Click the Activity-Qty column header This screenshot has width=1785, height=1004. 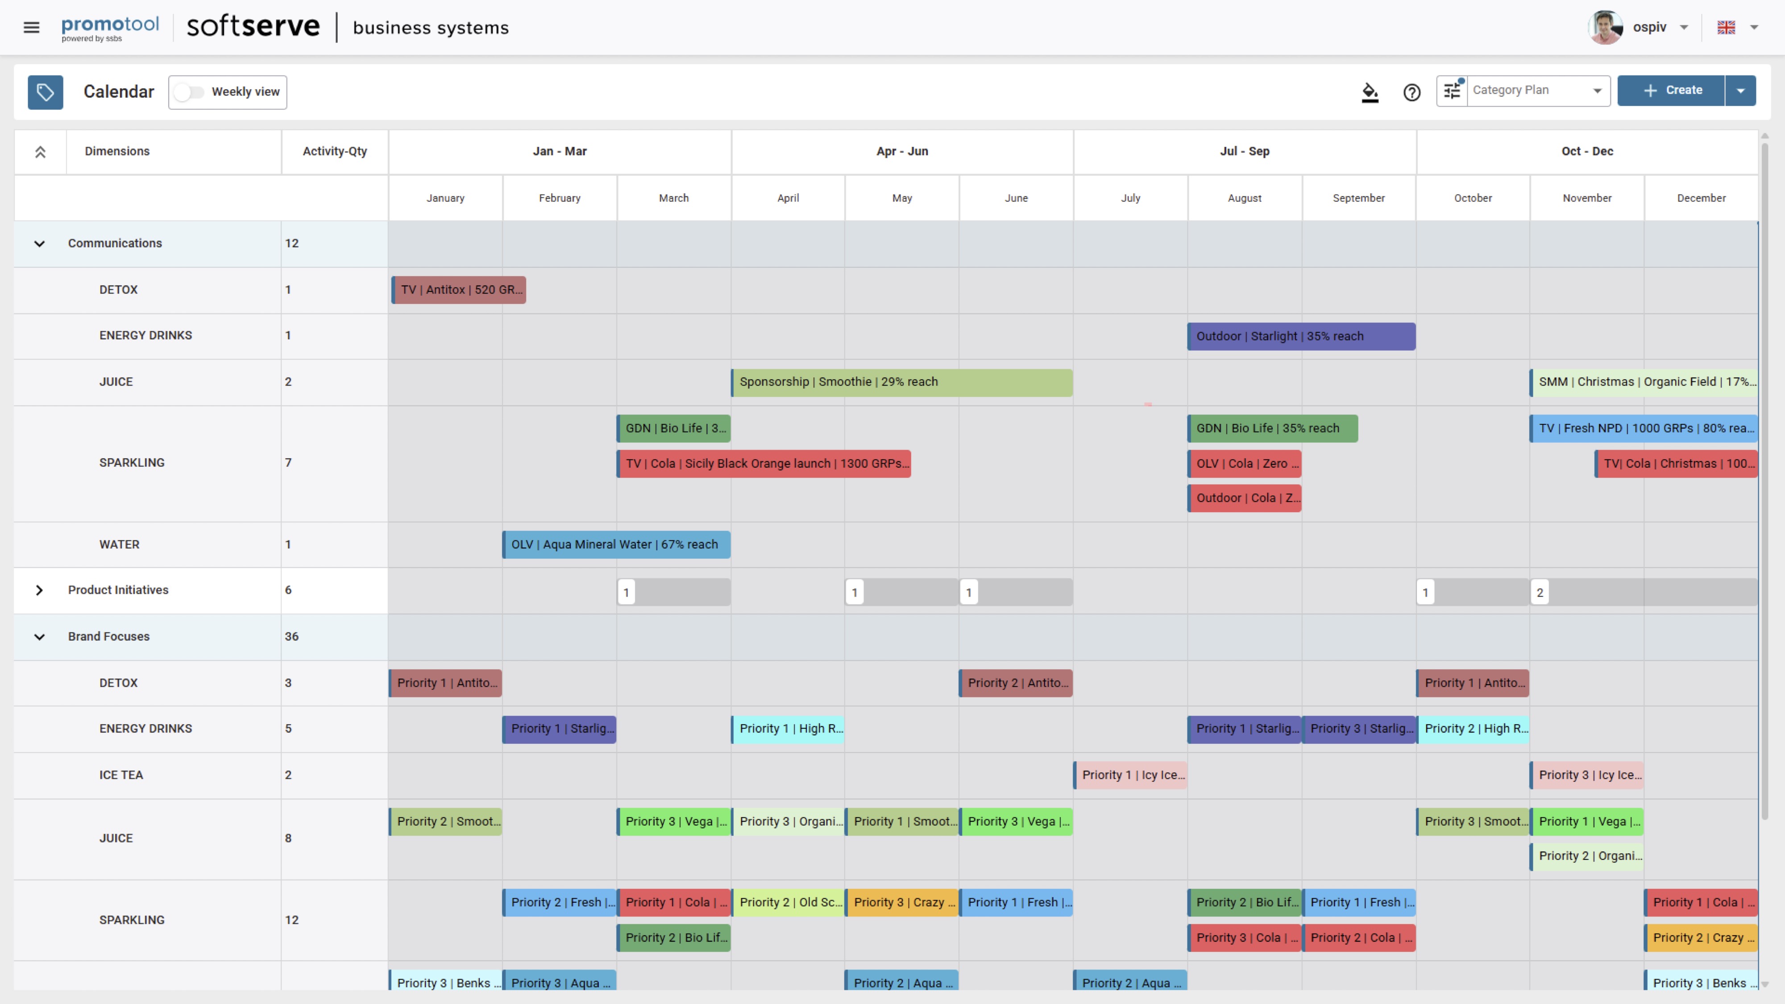(335, 152)
